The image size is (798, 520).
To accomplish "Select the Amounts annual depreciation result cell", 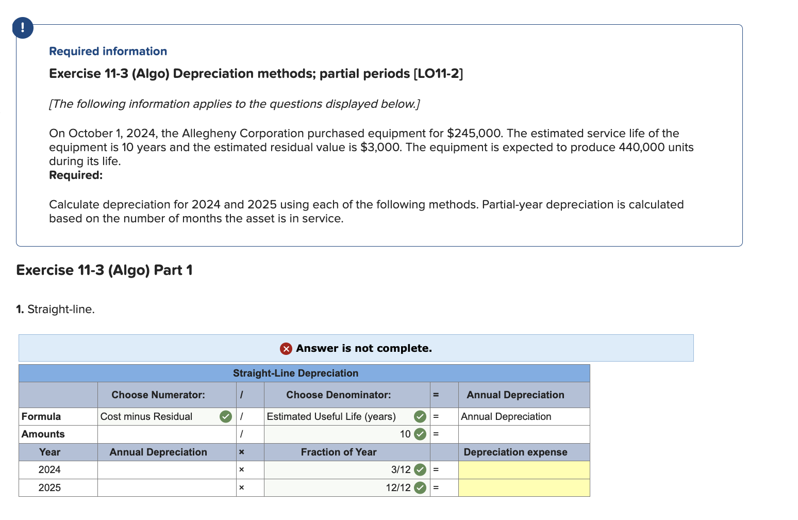I will pyautogui.click(x=524, y=434).
